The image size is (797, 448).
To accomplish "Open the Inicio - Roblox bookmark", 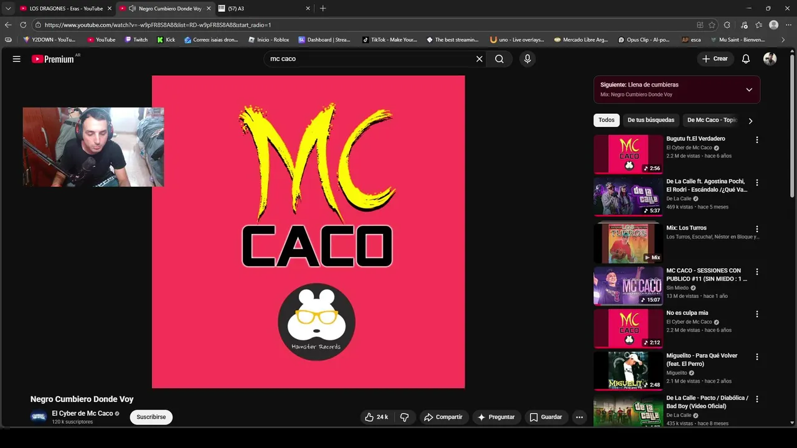I will pos(268,40).
